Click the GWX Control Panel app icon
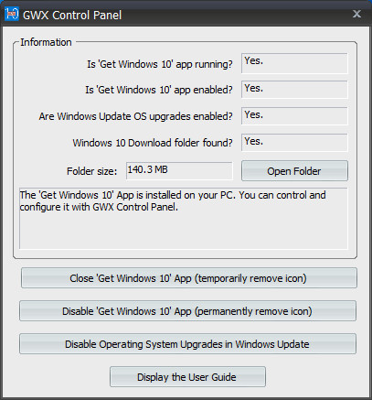This screenshot has height=400, width=372. (12, 14)
